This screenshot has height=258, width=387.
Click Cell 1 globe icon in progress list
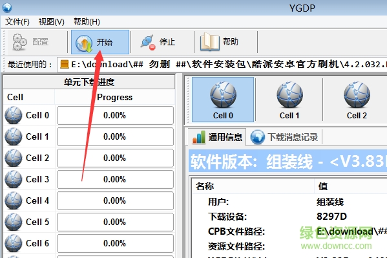click(x=14, y=136)
